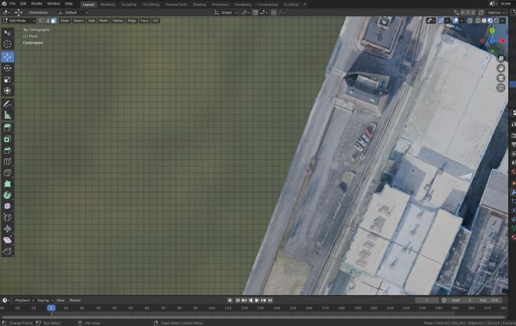Switch to material preview shading
Screen dimensions: 516x326
click(490, 21)
